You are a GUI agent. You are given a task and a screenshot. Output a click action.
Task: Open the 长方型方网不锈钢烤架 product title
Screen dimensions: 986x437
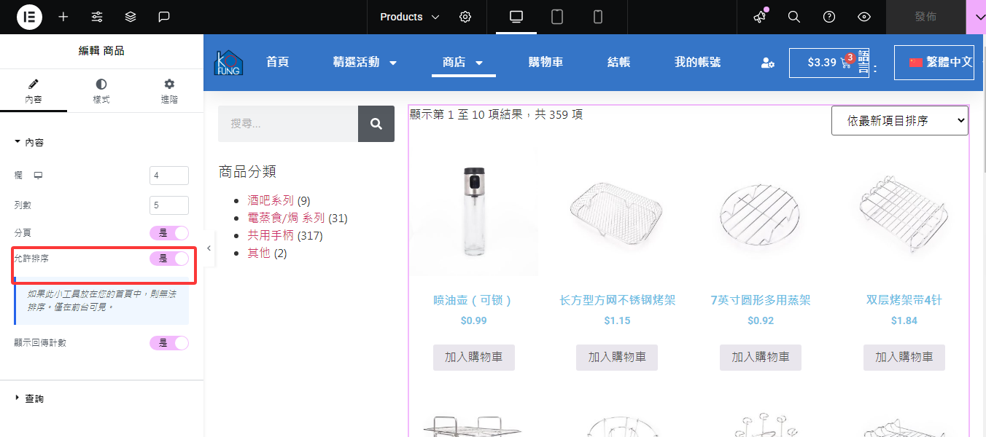pyautogui.click(x=618, y=300)
